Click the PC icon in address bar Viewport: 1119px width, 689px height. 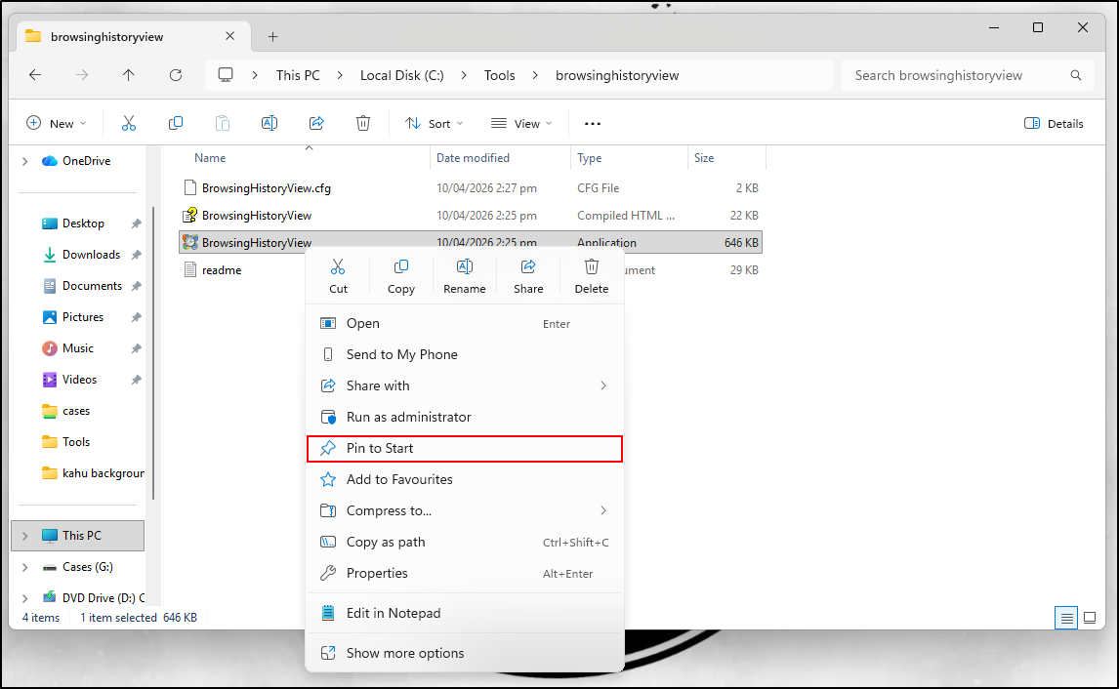pyautogui.click(x=226, y=75)
